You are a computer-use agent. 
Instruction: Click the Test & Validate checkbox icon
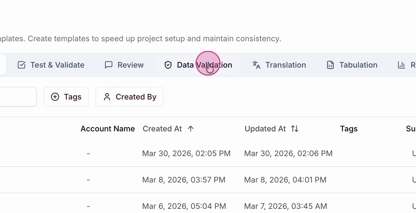click(x=21, y=65)
